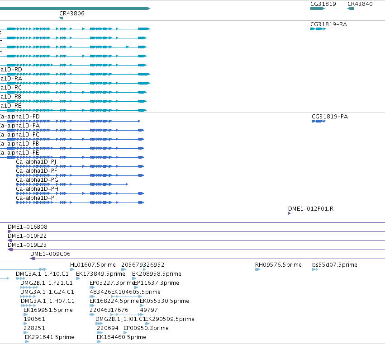This screenshot has height=344, width=385.
Task: Select the Ca-alpha1D-PE label
Action: 19,153
